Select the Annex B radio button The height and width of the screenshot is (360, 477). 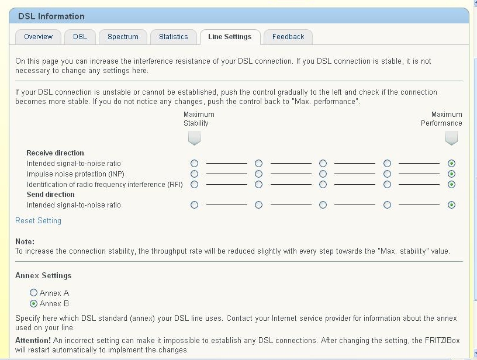pos(33,304)
